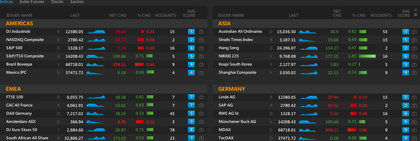This screenshot has height=141, width=420.
Task: Select the TecDAX row name
Action: tap(225, 138)
